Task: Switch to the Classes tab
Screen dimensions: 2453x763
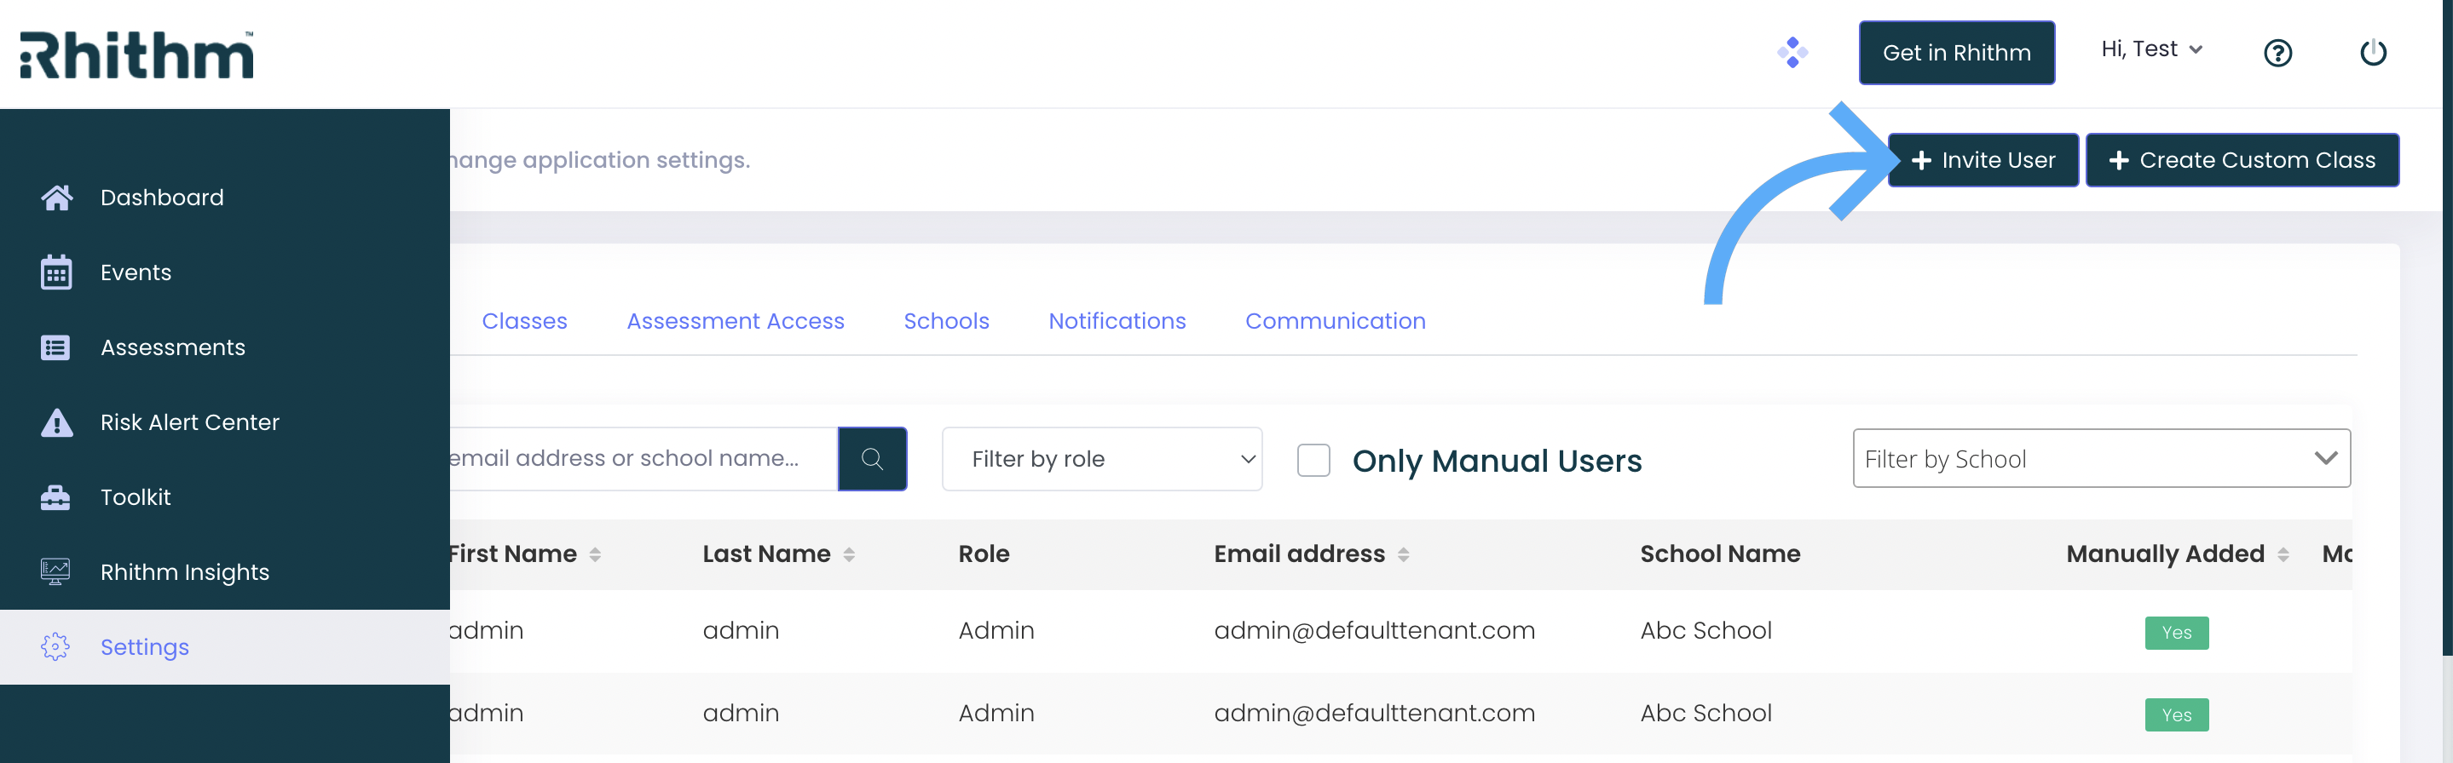Action: point(523,322)
